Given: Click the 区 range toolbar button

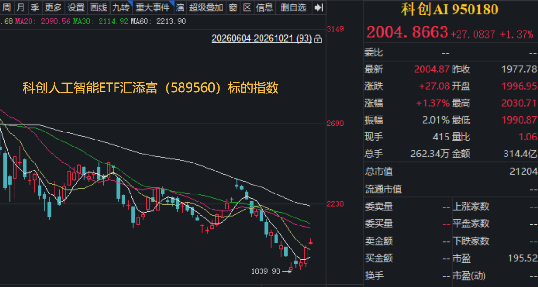Looking at the screenshot, I should [x=247, y=7].
